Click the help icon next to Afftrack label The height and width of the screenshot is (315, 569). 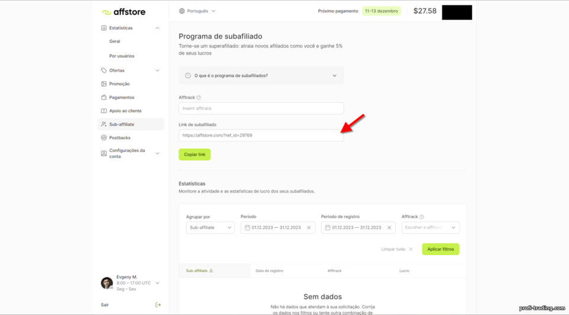(199, 97)
